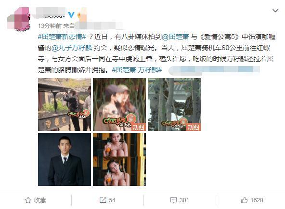Open the @屈楚萧 mention link
Viewport: 285px width, 209px height.
[175, 37]
